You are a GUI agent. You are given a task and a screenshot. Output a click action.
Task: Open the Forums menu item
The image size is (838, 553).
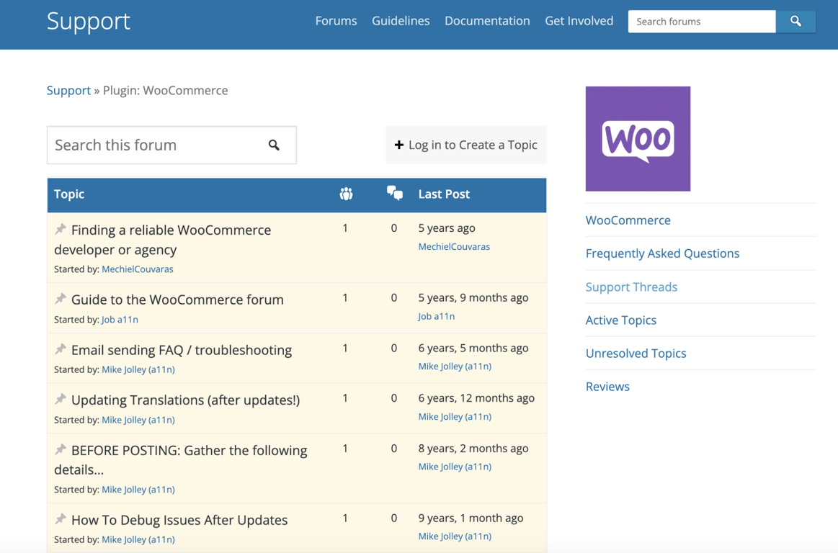(336, 21)
